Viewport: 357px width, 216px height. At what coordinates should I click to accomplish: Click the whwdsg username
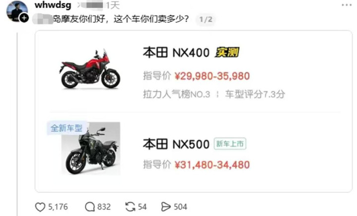click(53, 5)
